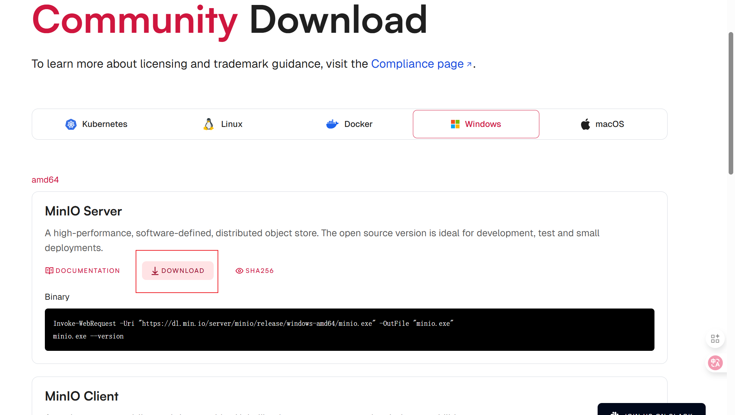
Task: Switch to the macOS tab
Action: [x=603, y=124]
